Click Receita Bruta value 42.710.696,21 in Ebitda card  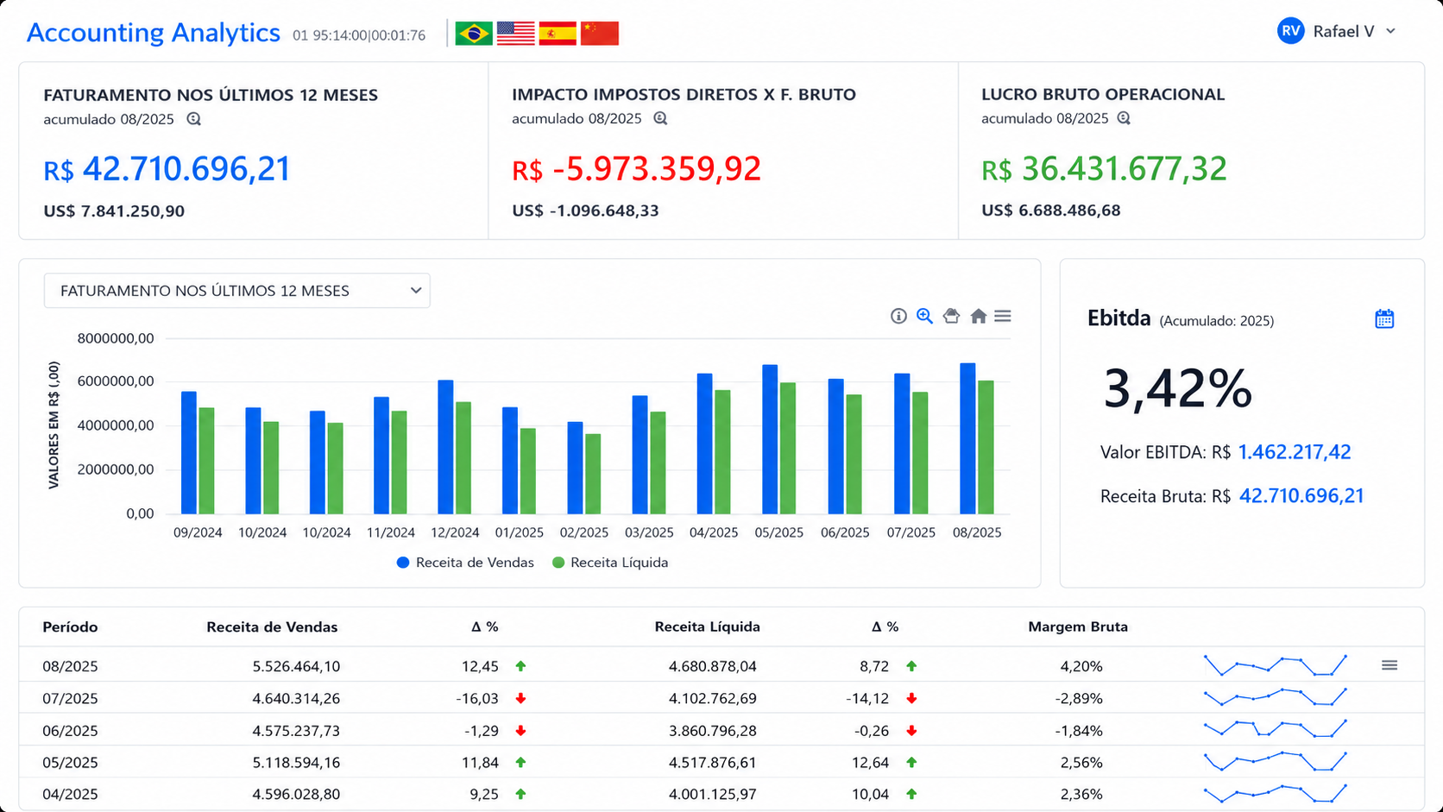click(1301, 496)
